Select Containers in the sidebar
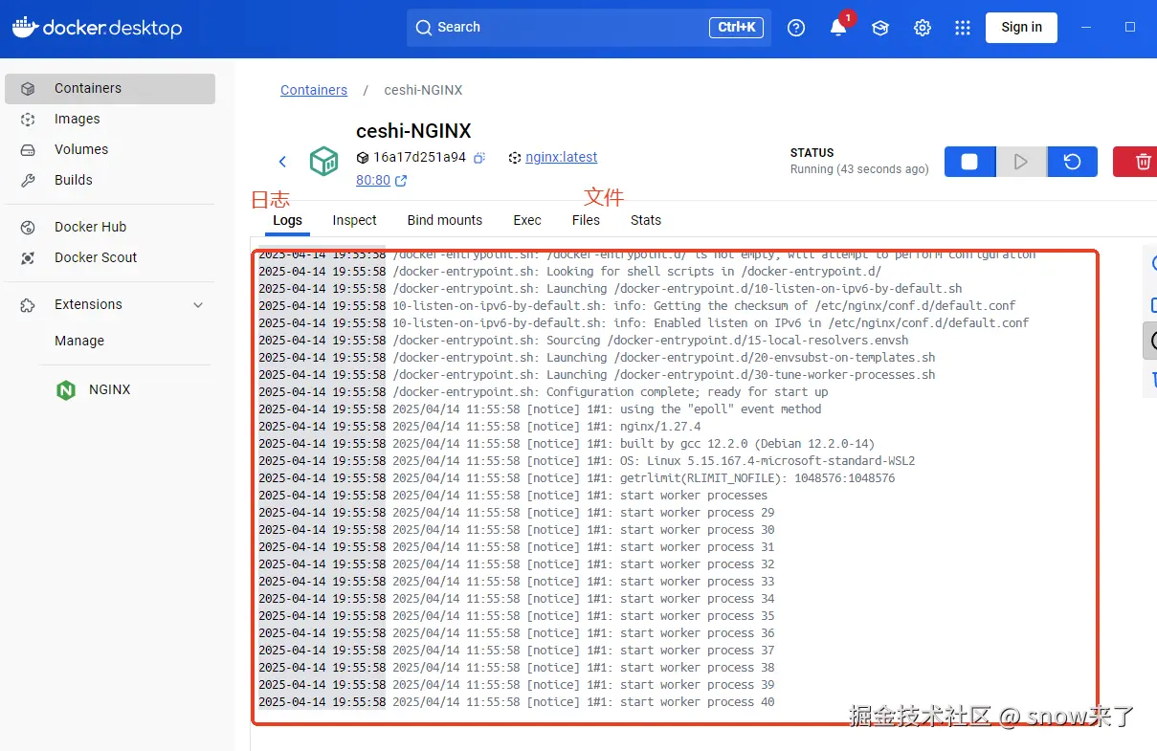Image resolution: width=1157 pixels, height=751 pixels. click(110, 88)
